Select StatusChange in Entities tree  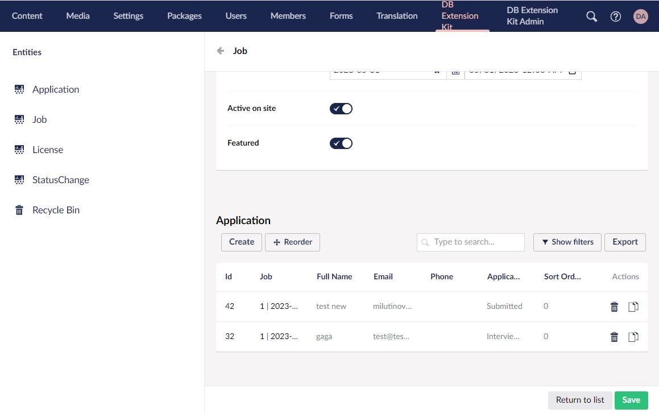pos(60,180)
